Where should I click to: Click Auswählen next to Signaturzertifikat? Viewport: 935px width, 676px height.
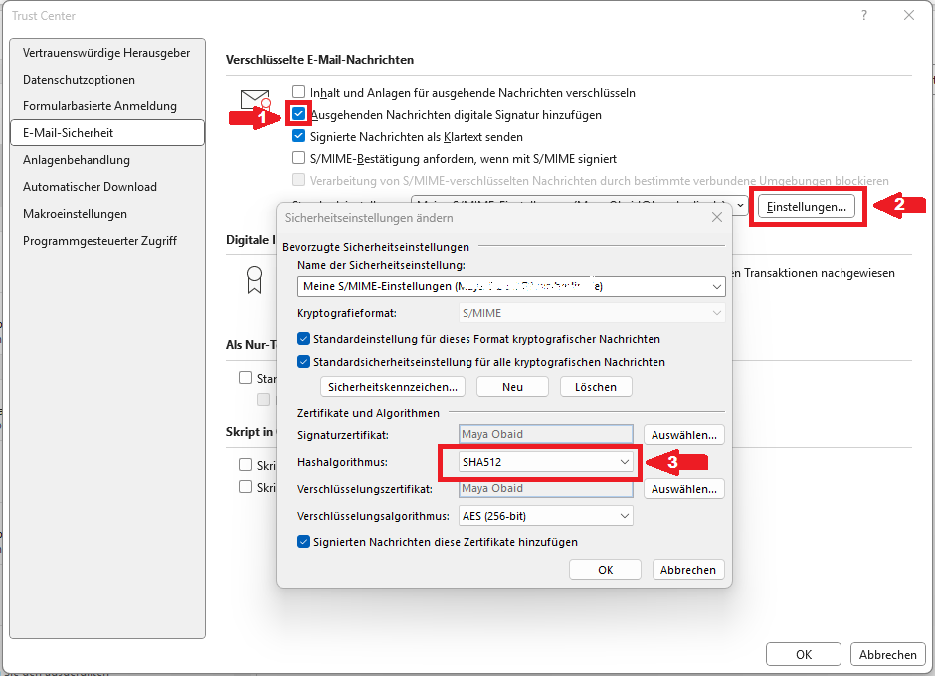click(x=684, y=435)
